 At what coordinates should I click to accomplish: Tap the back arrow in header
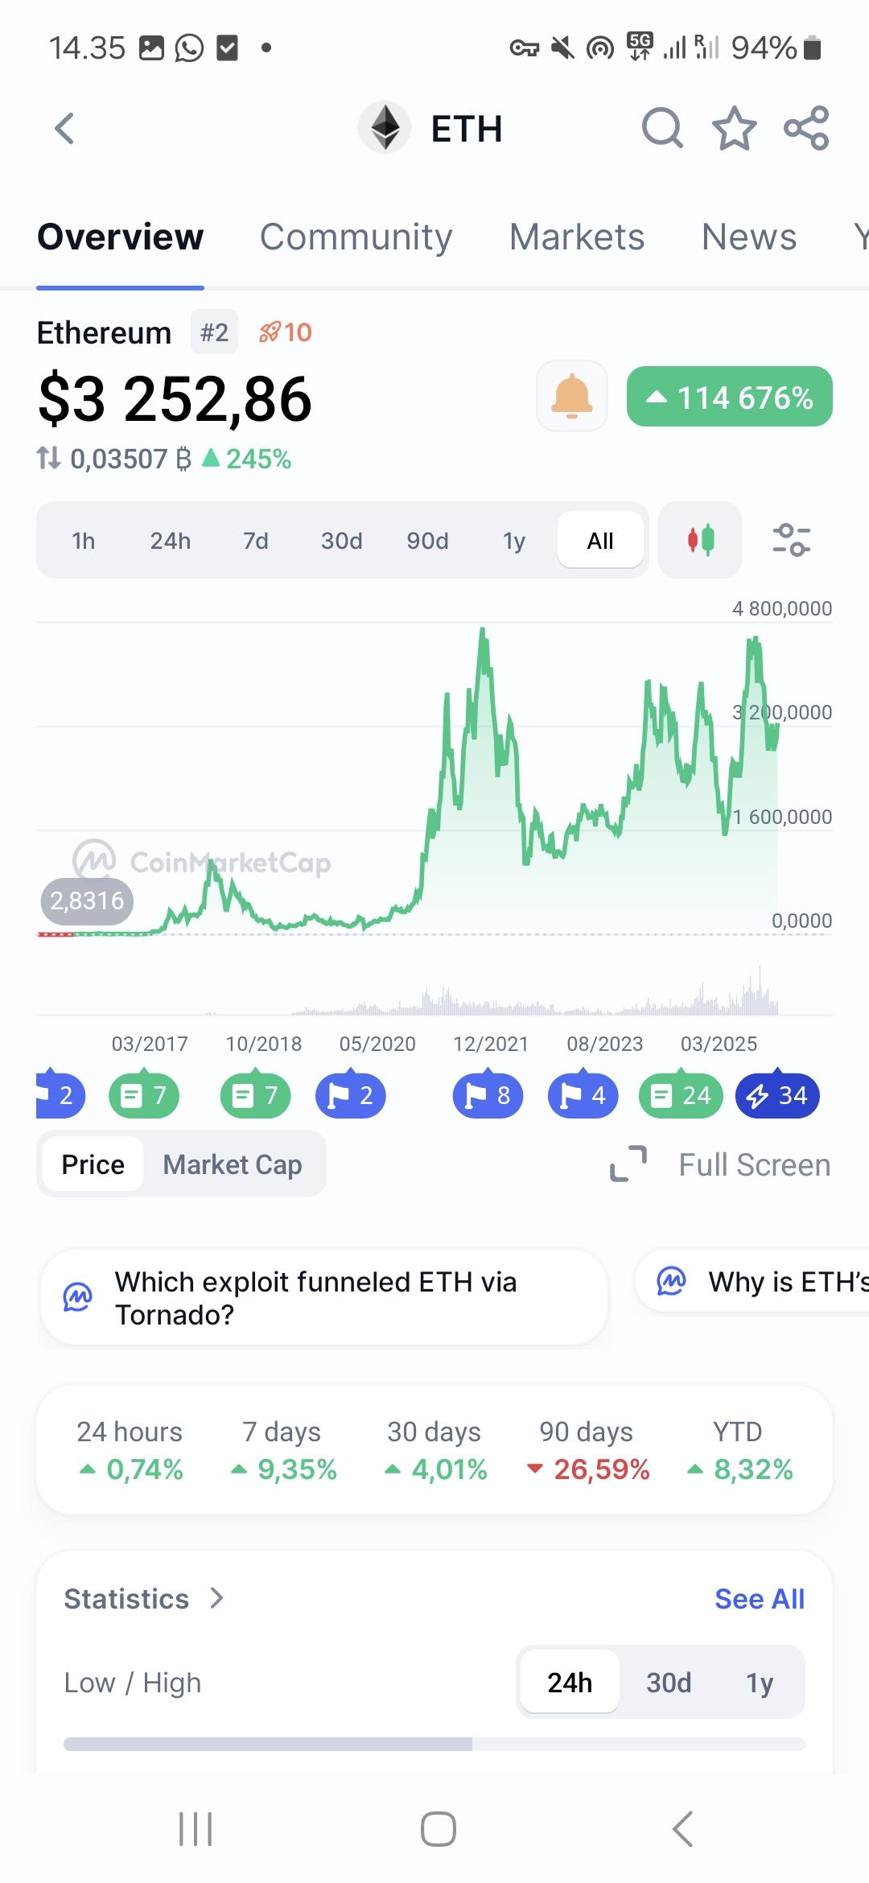pos(64,129)
